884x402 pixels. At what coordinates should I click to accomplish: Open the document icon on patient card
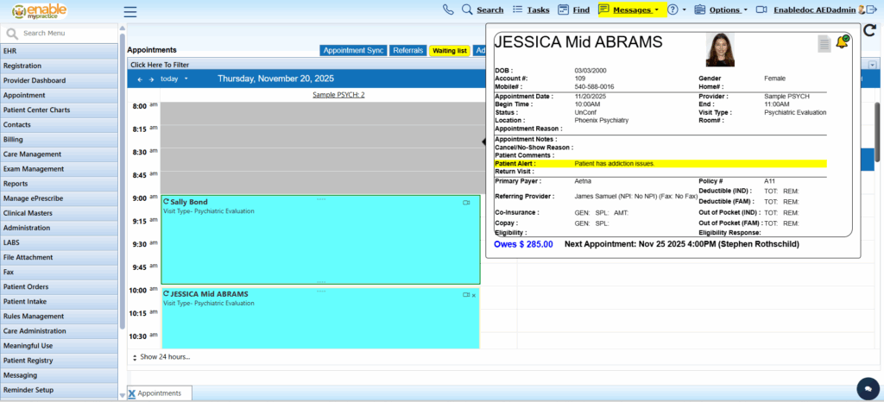(824, 44)
